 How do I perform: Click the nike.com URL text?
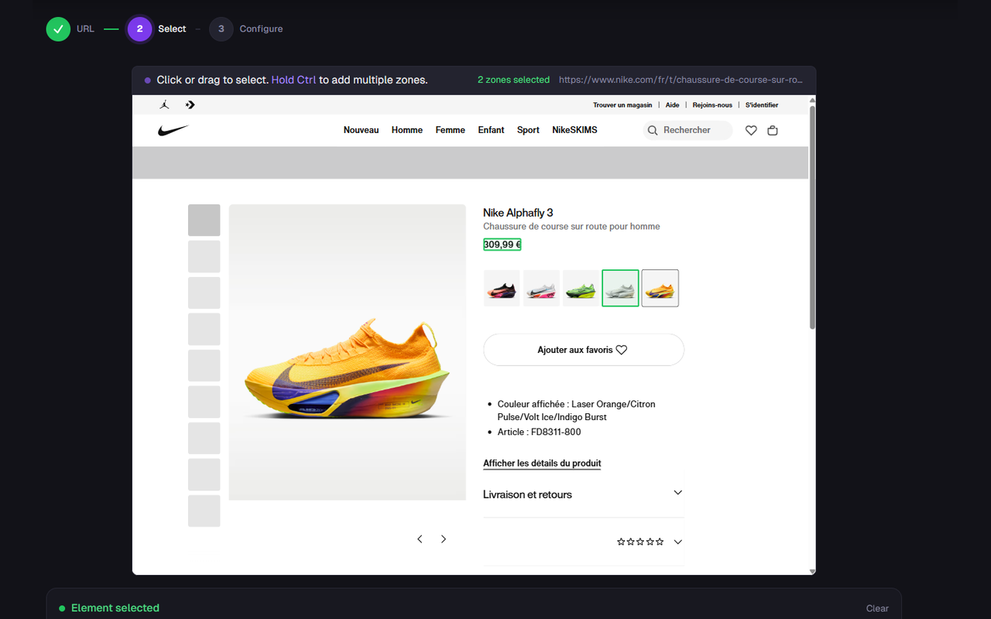[681, 80]
